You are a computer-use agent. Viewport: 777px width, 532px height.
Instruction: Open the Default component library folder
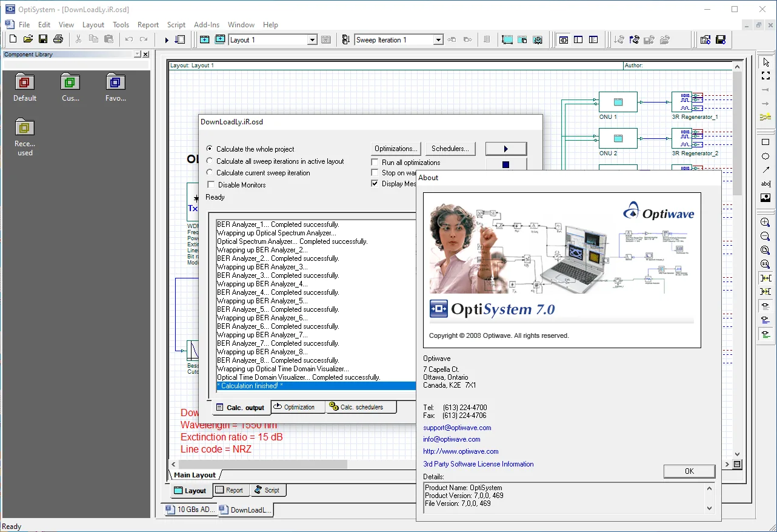tap(25, 87)
